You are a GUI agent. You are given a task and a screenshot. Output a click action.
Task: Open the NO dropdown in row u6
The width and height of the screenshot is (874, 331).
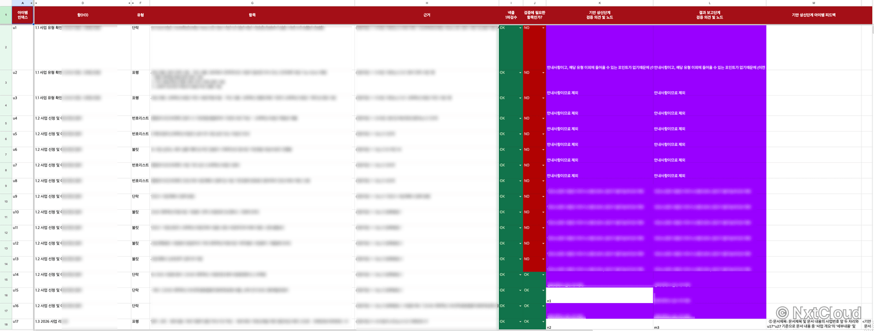click(543, 150)
